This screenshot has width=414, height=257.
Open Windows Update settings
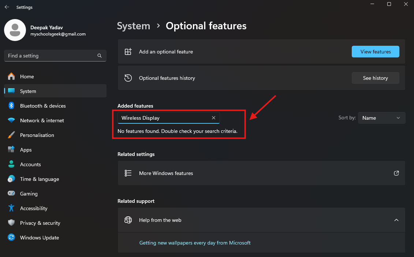point(55,238)
